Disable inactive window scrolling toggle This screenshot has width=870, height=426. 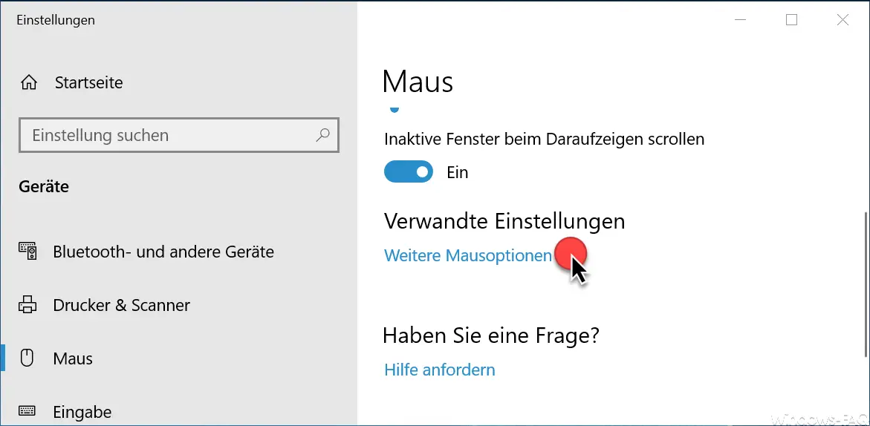point(408,172)
